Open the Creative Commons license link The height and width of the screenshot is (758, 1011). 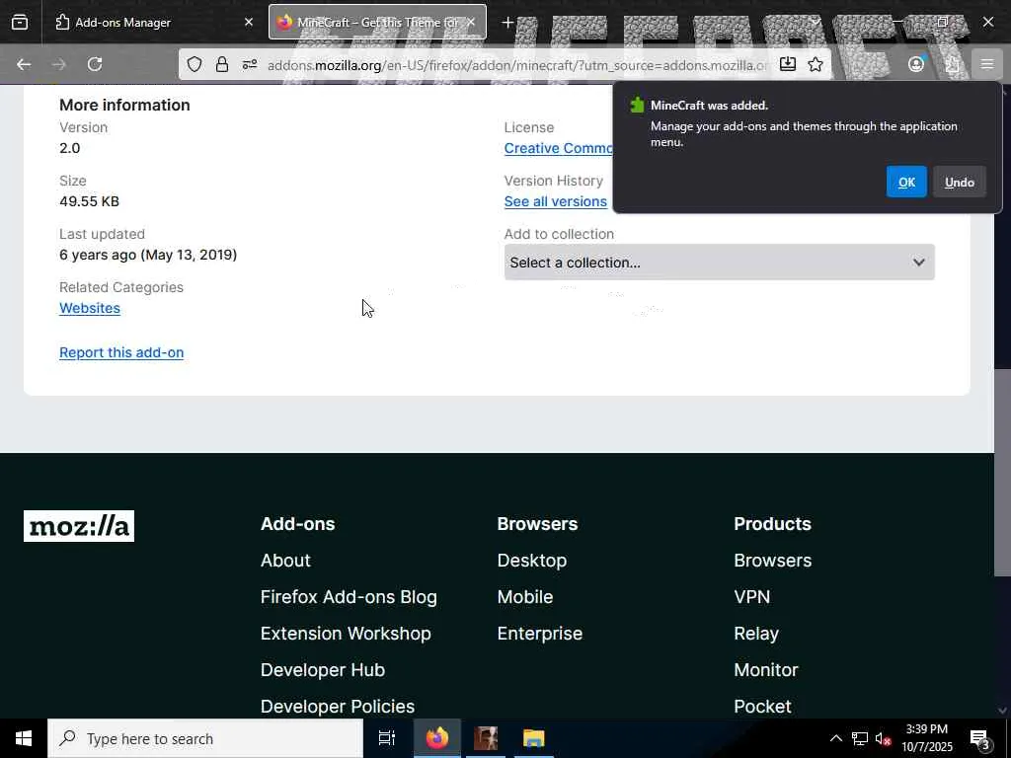click(558, 148)
